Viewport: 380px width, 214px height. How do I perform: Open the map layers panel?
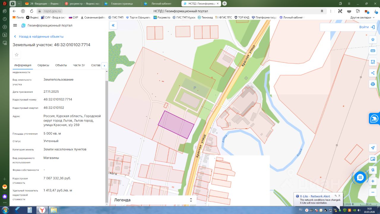(373, 40)
